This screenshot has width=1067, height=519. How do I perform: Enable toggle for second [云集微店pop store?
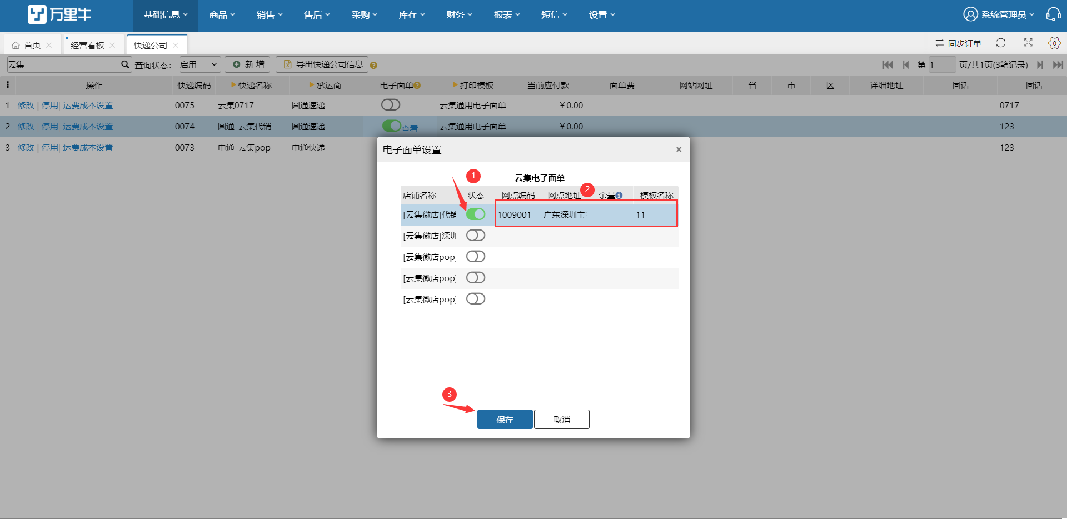tap(476, 278)
